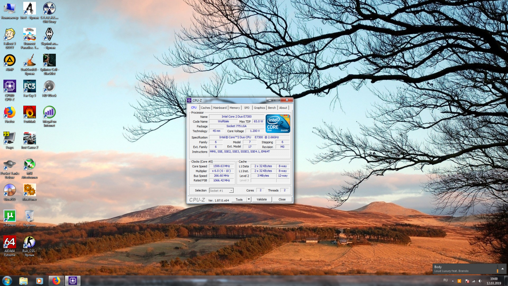Click the Code Name value Wolfdale
The width and height of the screenshot is (508, 286).
click(x=224, y=121)
